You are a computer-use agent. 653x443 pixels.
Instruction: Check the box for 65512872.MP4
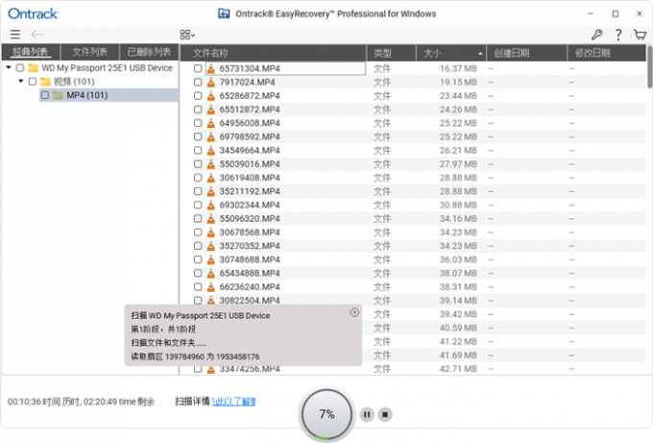(198, 110)
